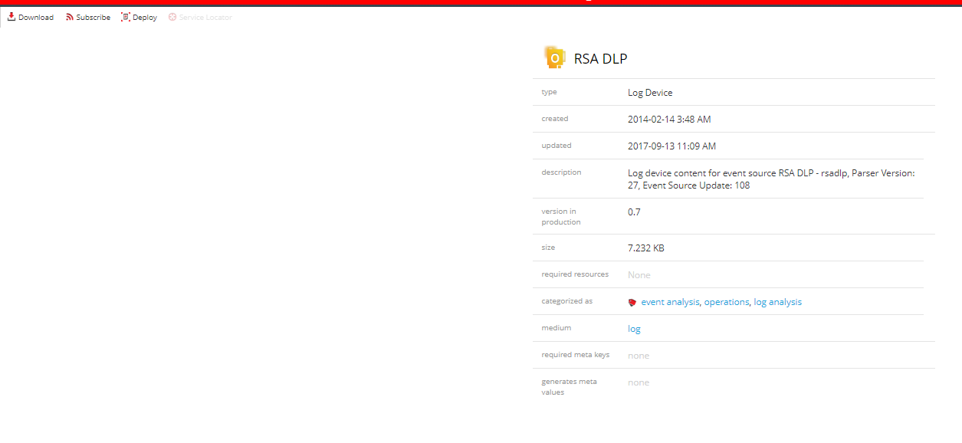
Task: Click the updated date 2017-09-13 11:09 AM
Action: [671, 146]
